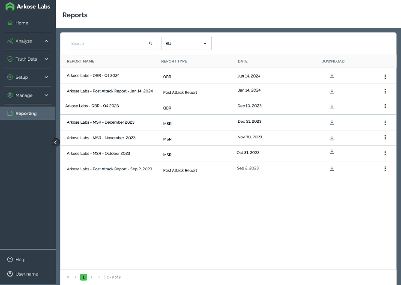Sort by the Report Type column header
401x285 pixels.
pos(174,61)
